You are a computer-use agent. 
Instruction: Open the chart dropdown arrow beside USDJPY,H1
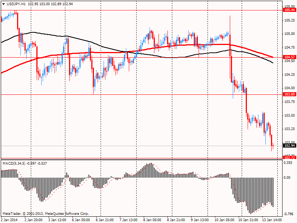coord(3,4)
